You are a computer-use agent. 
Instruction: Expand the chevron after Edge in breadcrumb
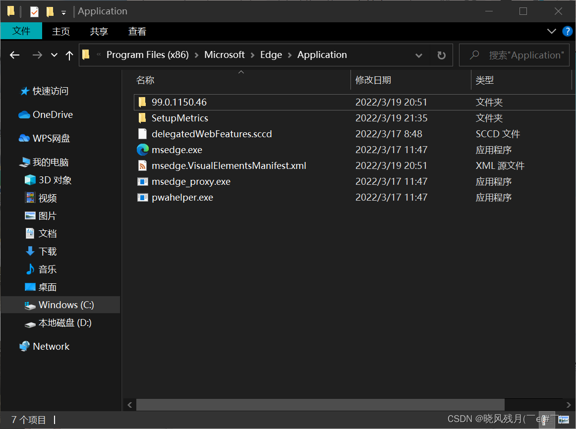point(290,55)
